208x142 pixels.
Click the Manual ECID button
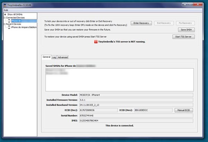pyautogui.click(x=184, y=110)
